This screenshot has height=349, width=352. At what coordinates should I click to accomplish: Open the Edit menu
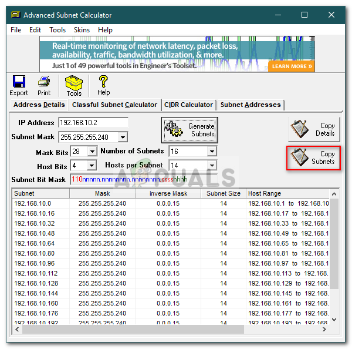[35, 30]
